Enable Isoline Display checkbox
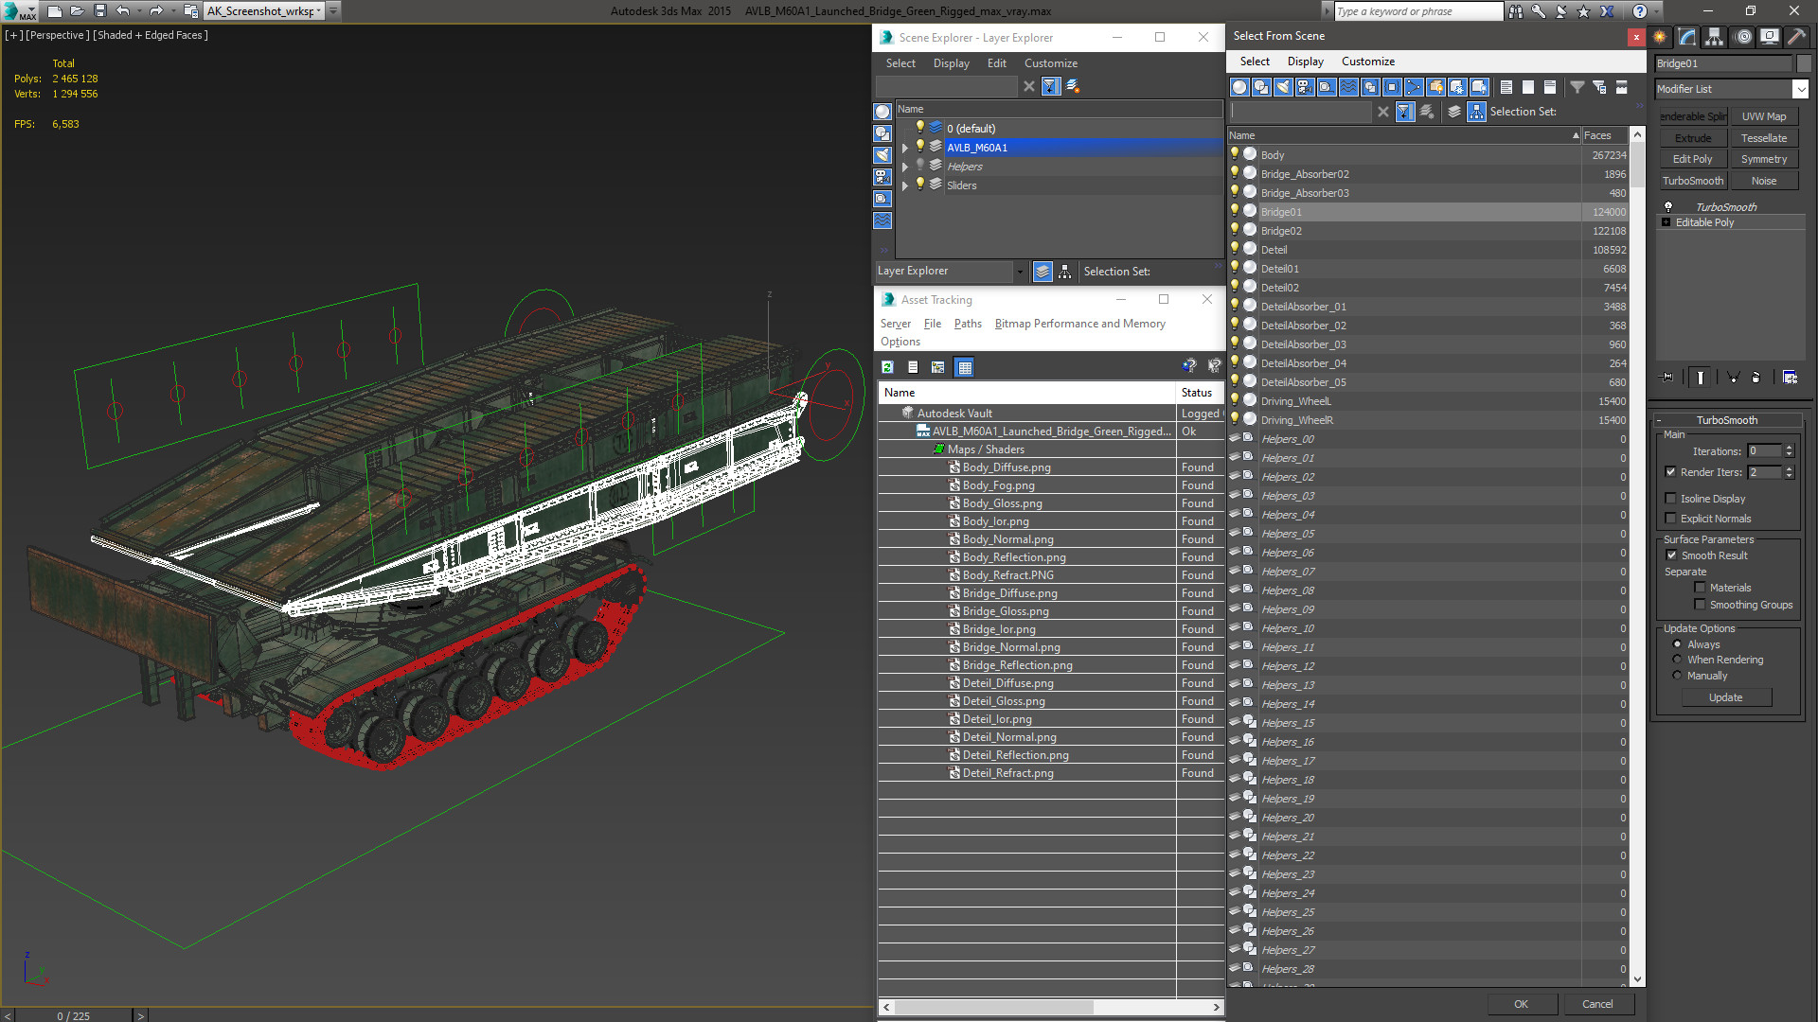This screenshot has height=1022, width=1818. (x=1670, y=499)
